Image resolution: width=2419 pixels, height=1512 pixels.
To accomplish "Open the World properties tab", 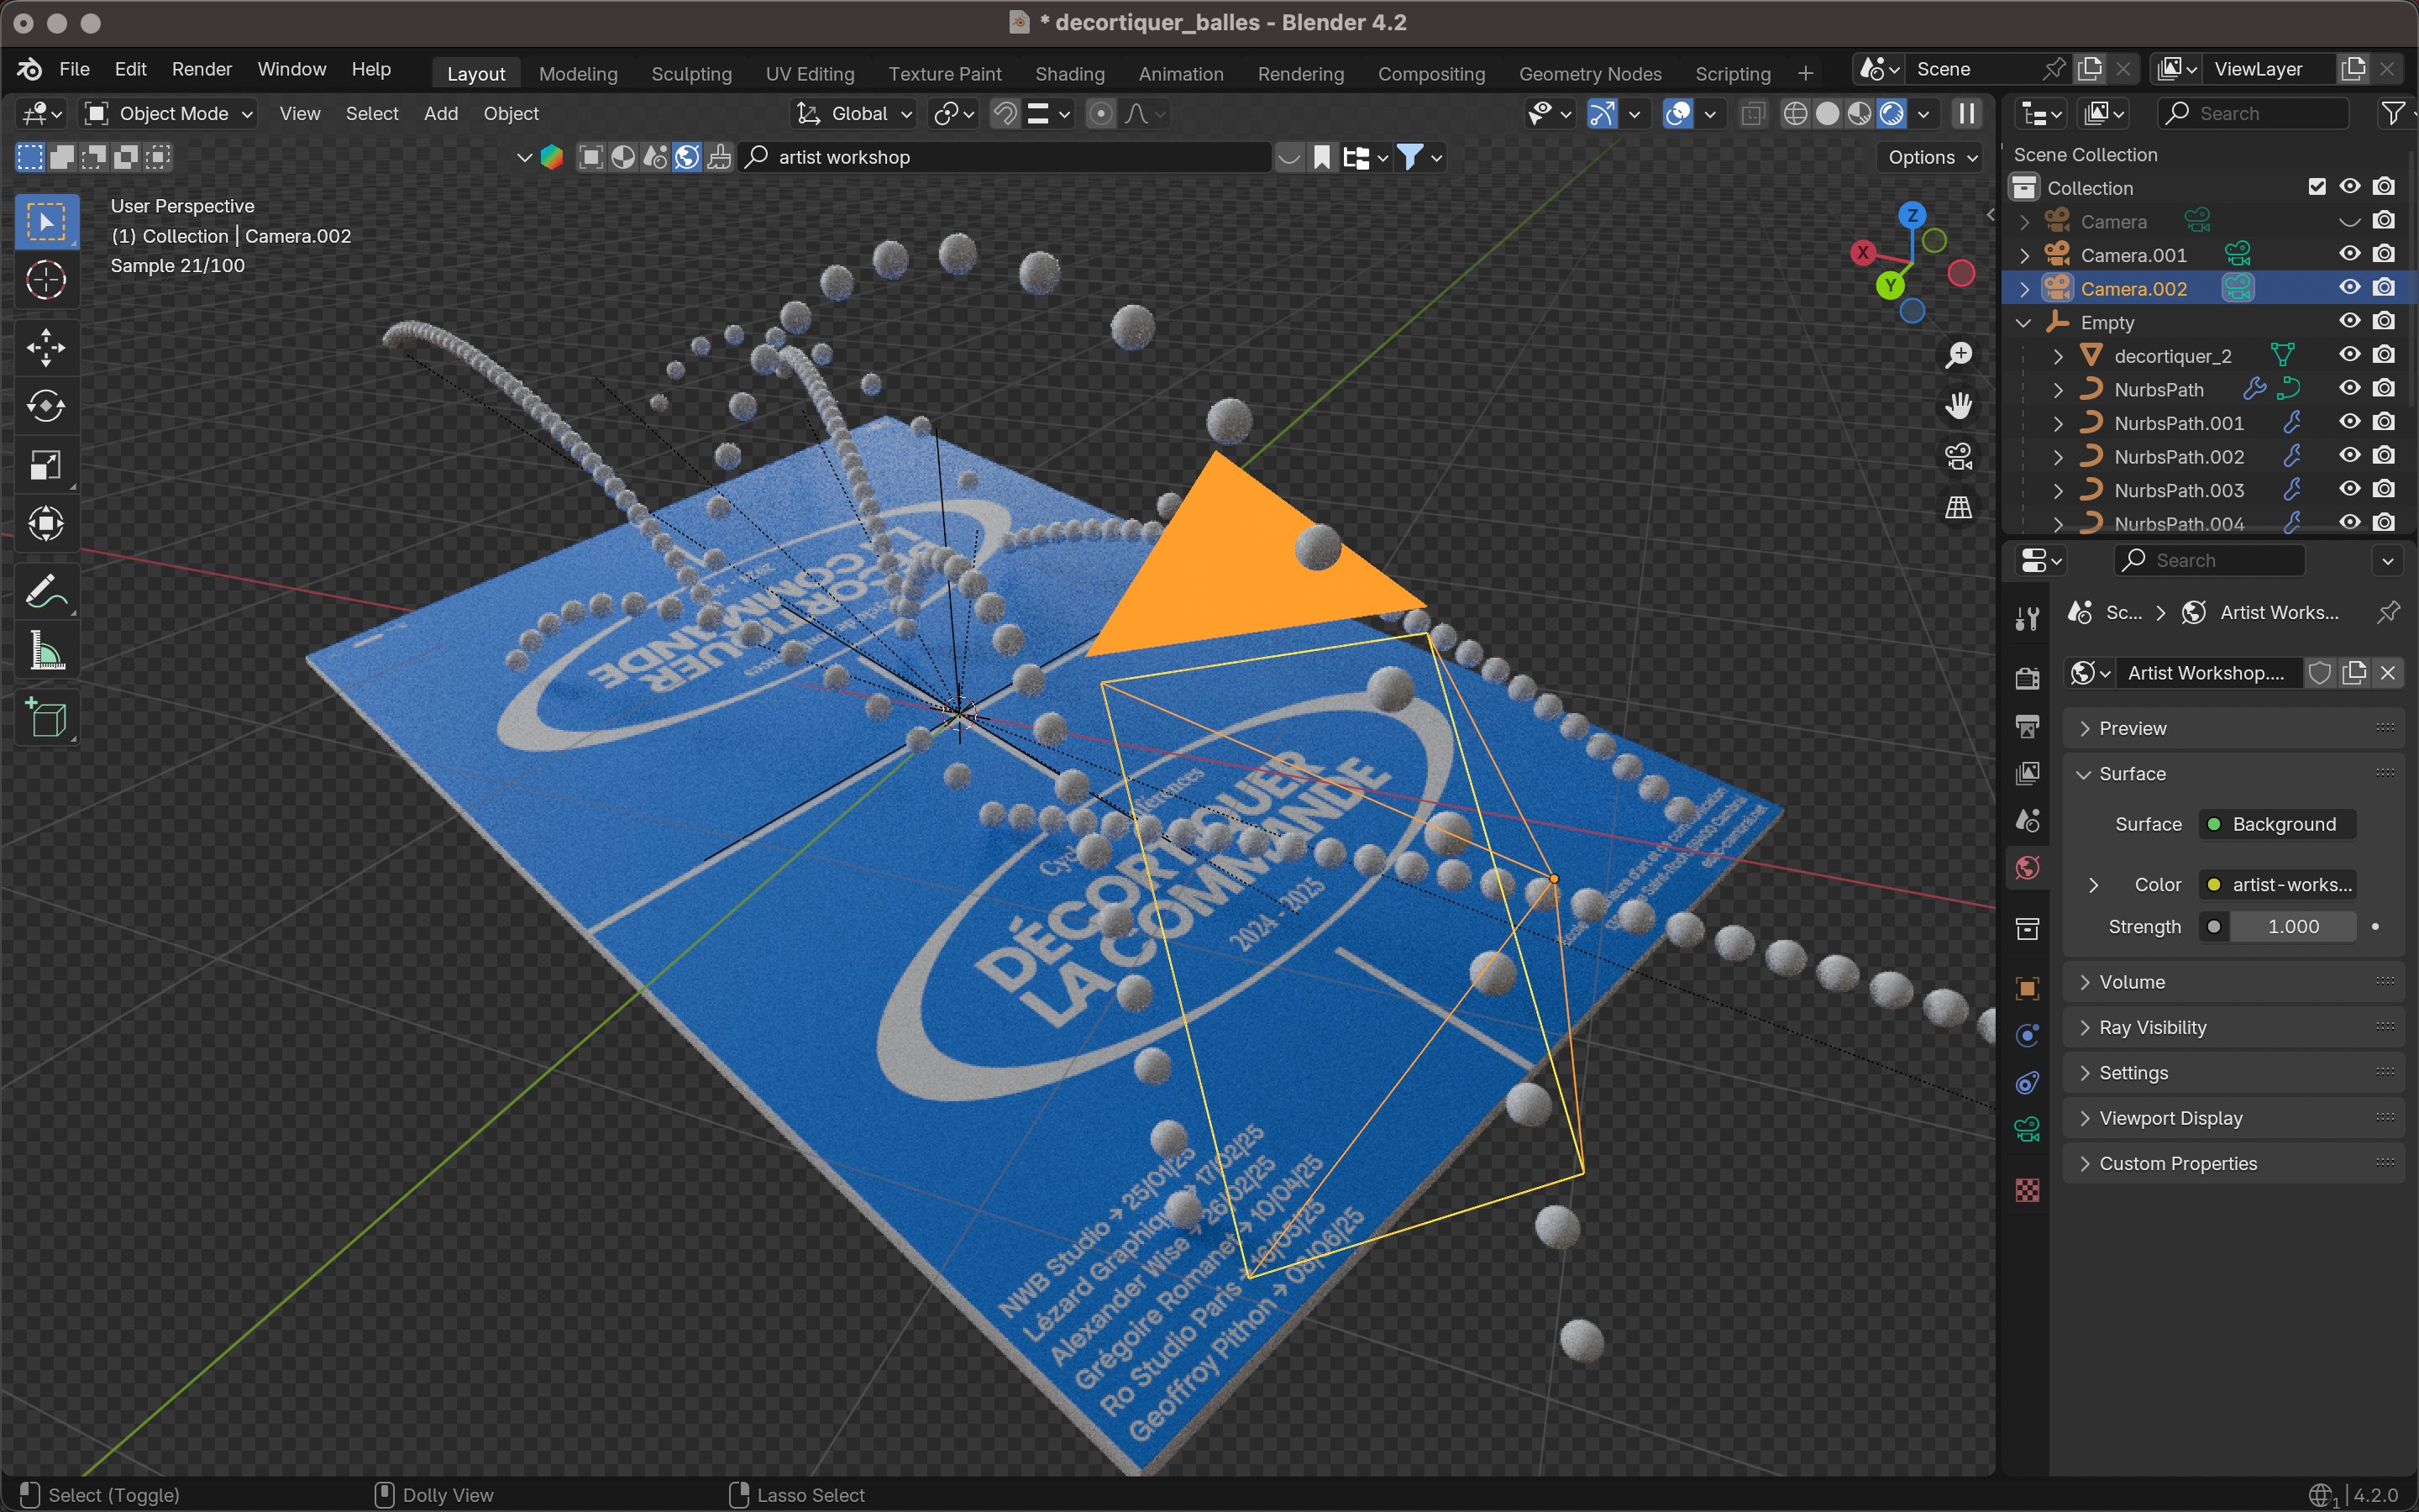I will coord(2027,868).
